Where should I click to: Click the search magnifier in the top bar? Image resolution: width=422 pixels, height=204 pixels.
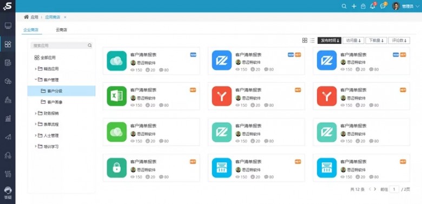(x=344, y=6)
